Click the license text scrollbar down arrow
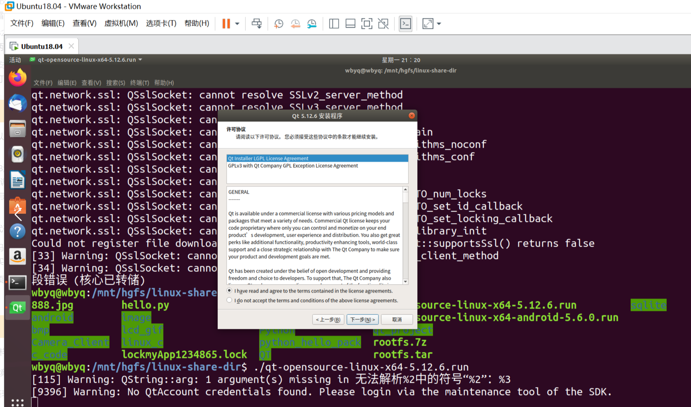691x407 pixels. click(405, 282)
